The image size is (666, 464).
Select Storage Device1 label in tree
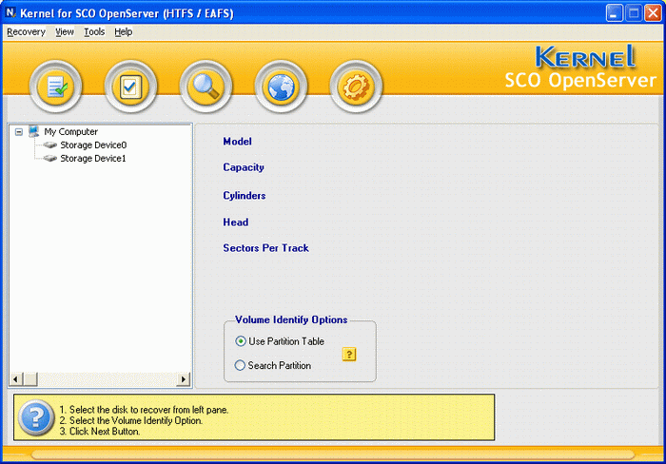point(93,159)
